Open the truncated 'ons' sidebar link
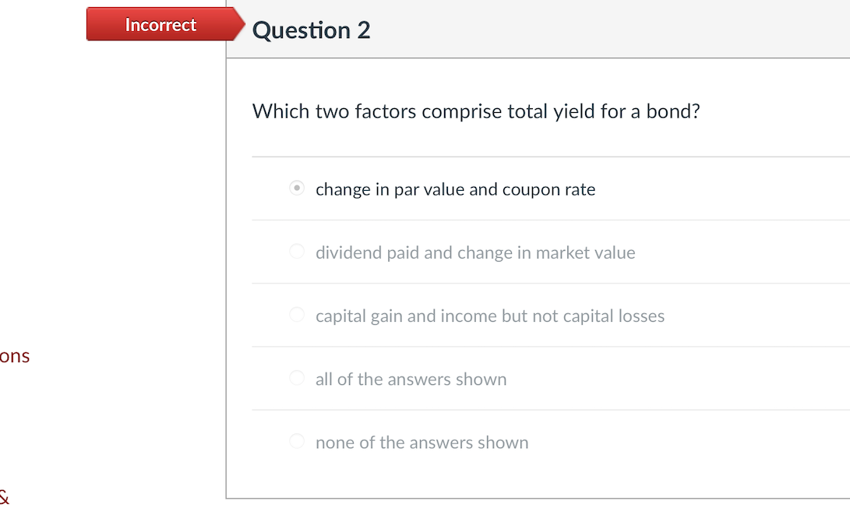The image size is (850, 508). (x=14, y=355)
